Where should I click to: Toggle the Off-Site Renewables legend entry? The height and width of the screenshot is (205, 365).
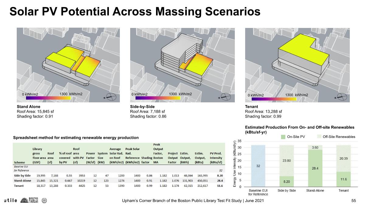[339, 136]
